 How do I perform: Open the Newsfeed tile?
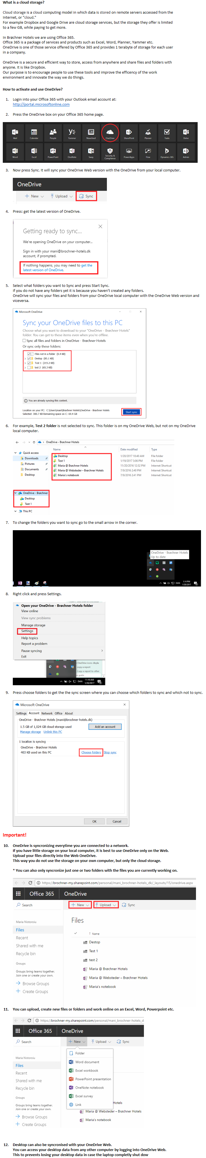(91, 133)
